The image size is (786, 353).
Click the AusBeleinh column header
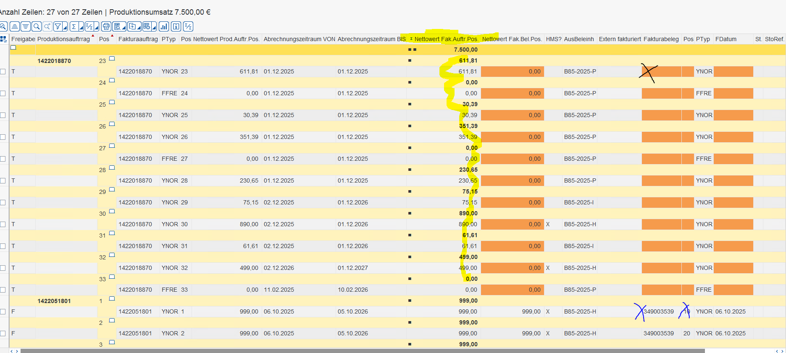579,39
